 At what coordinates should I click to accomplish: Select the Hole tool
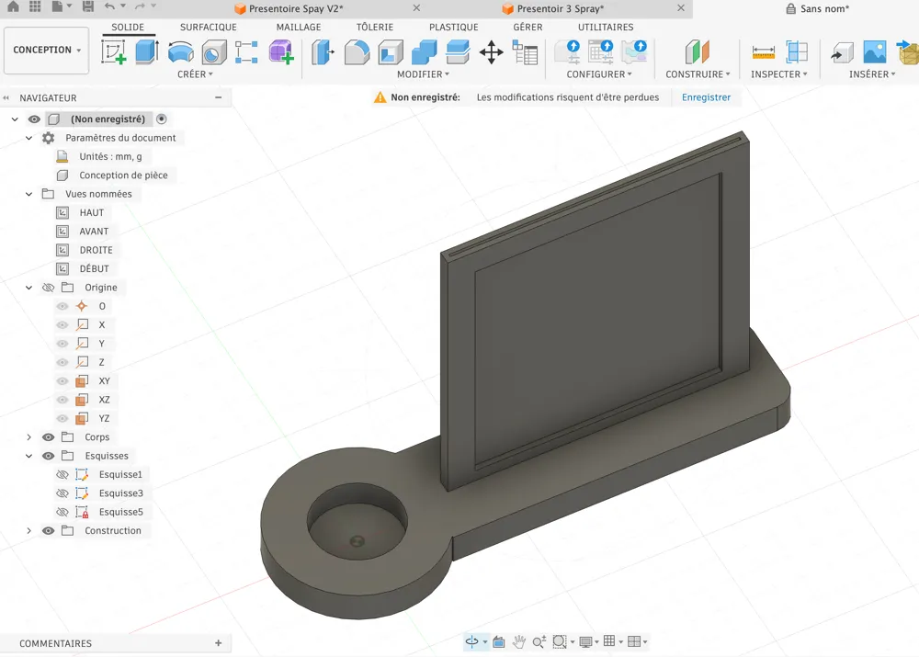click(x=214, y=52)
